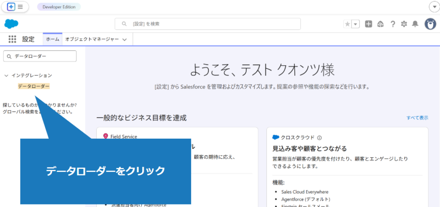Click the すべて表示 link
The height and width of the screenshot is (207, 440).
[x=417, y=118]
